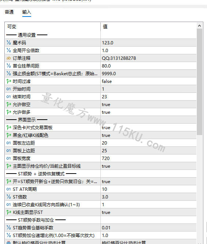
Task: Select the 首仓挂单间距 parameter name
Action: pos(26,66)
